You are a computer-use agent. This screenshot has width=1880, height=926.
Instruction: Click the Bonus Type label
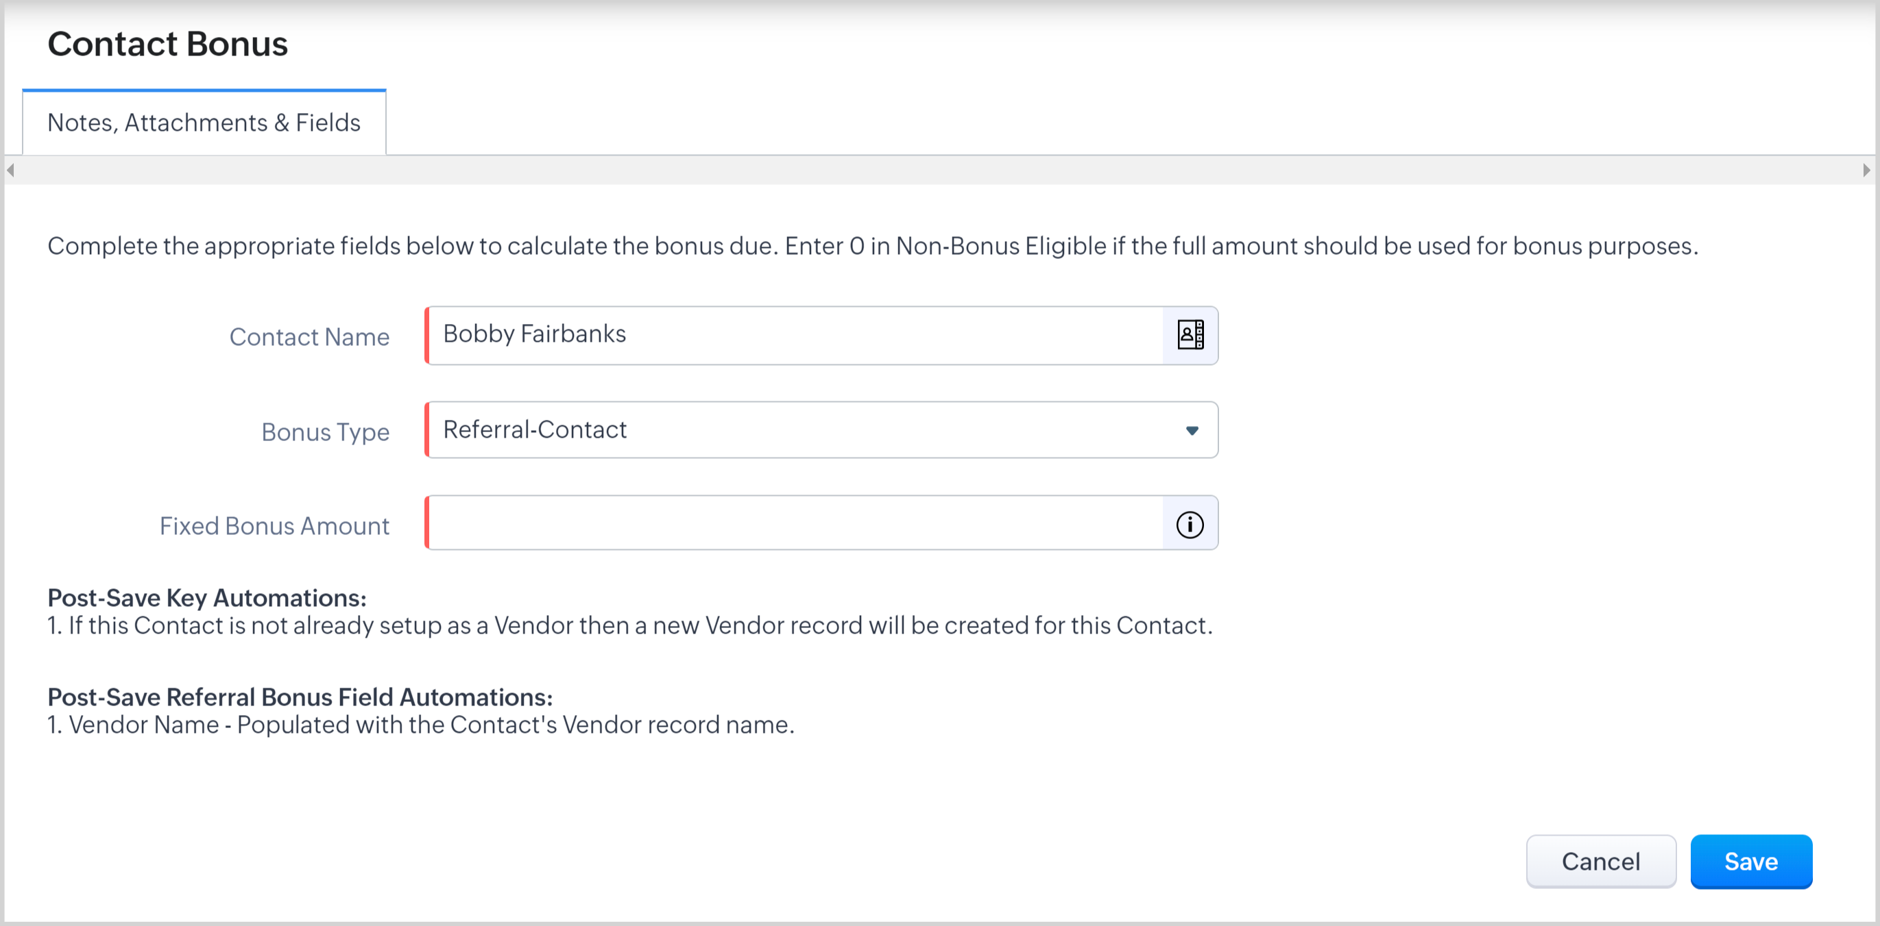pyautogui.click(x=326, y=431)
